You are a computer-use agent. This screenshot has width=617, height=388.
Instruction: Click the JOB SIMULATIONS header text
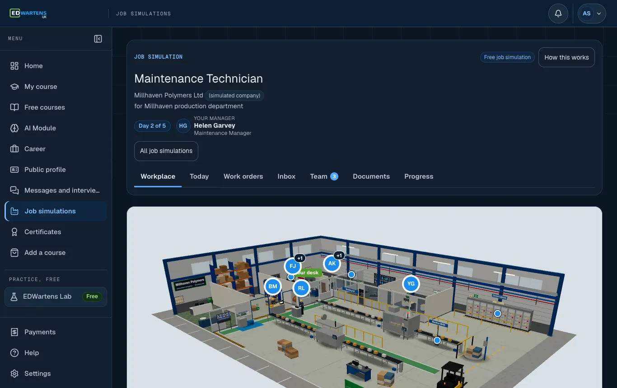tap(144, 14)
